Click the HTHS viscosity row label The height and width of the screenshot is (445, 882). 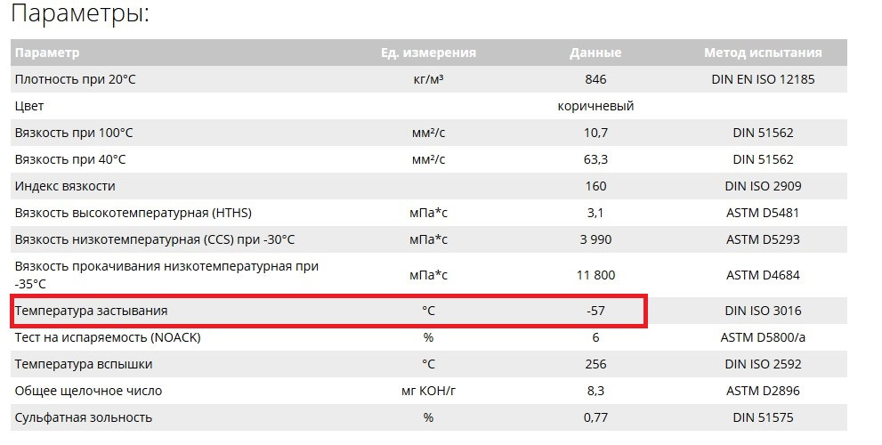tap(134, 214)
